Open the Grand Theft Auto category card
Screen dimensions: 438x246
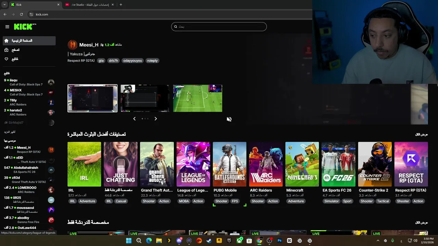pos(157,164)
